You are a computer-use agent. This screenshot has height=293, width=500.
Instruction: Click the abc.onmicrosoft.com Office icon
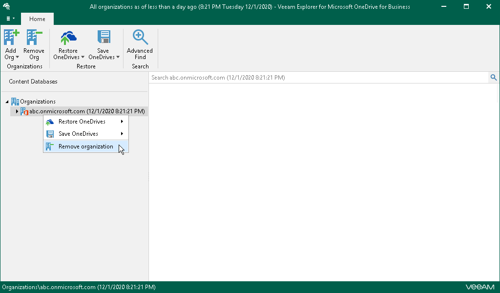pos(24,111)
